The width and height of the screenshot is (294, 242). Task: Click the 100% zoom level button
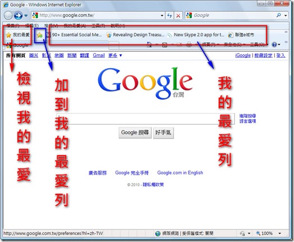(264, 234)
